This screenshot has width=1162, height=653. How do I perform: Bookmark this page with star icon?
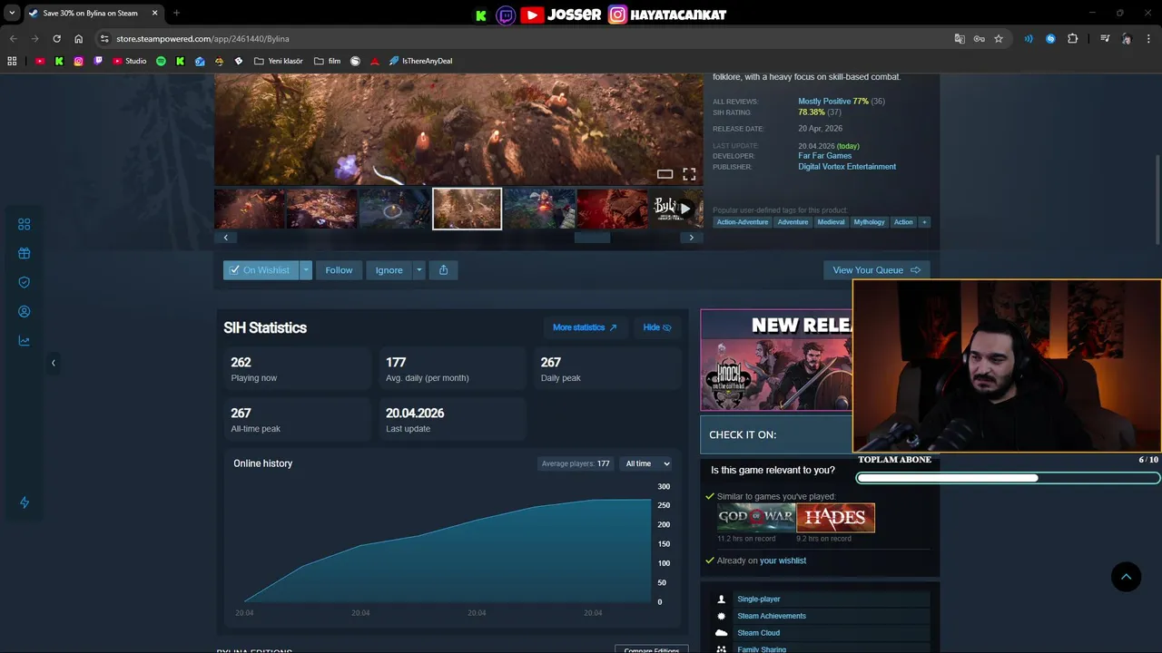(x=999, y=39)
